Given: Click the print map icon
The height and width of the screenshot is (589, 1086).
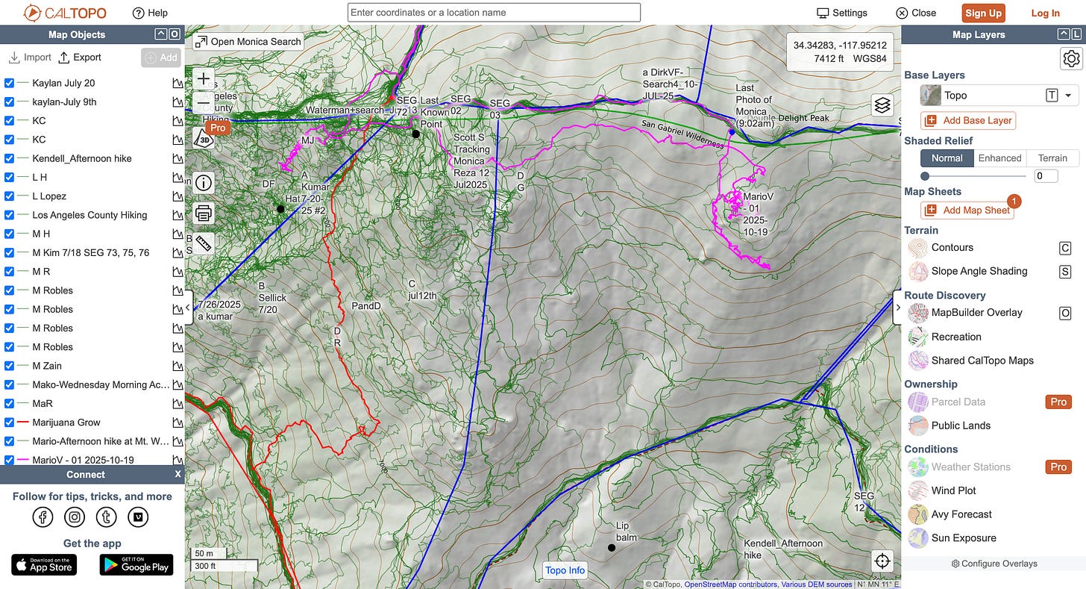Looking at the screenshot, I should pyautogui.click(x=204, y=214).
